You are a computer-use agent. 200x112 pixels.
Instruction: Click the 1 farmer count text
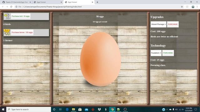tap(8, 40)
